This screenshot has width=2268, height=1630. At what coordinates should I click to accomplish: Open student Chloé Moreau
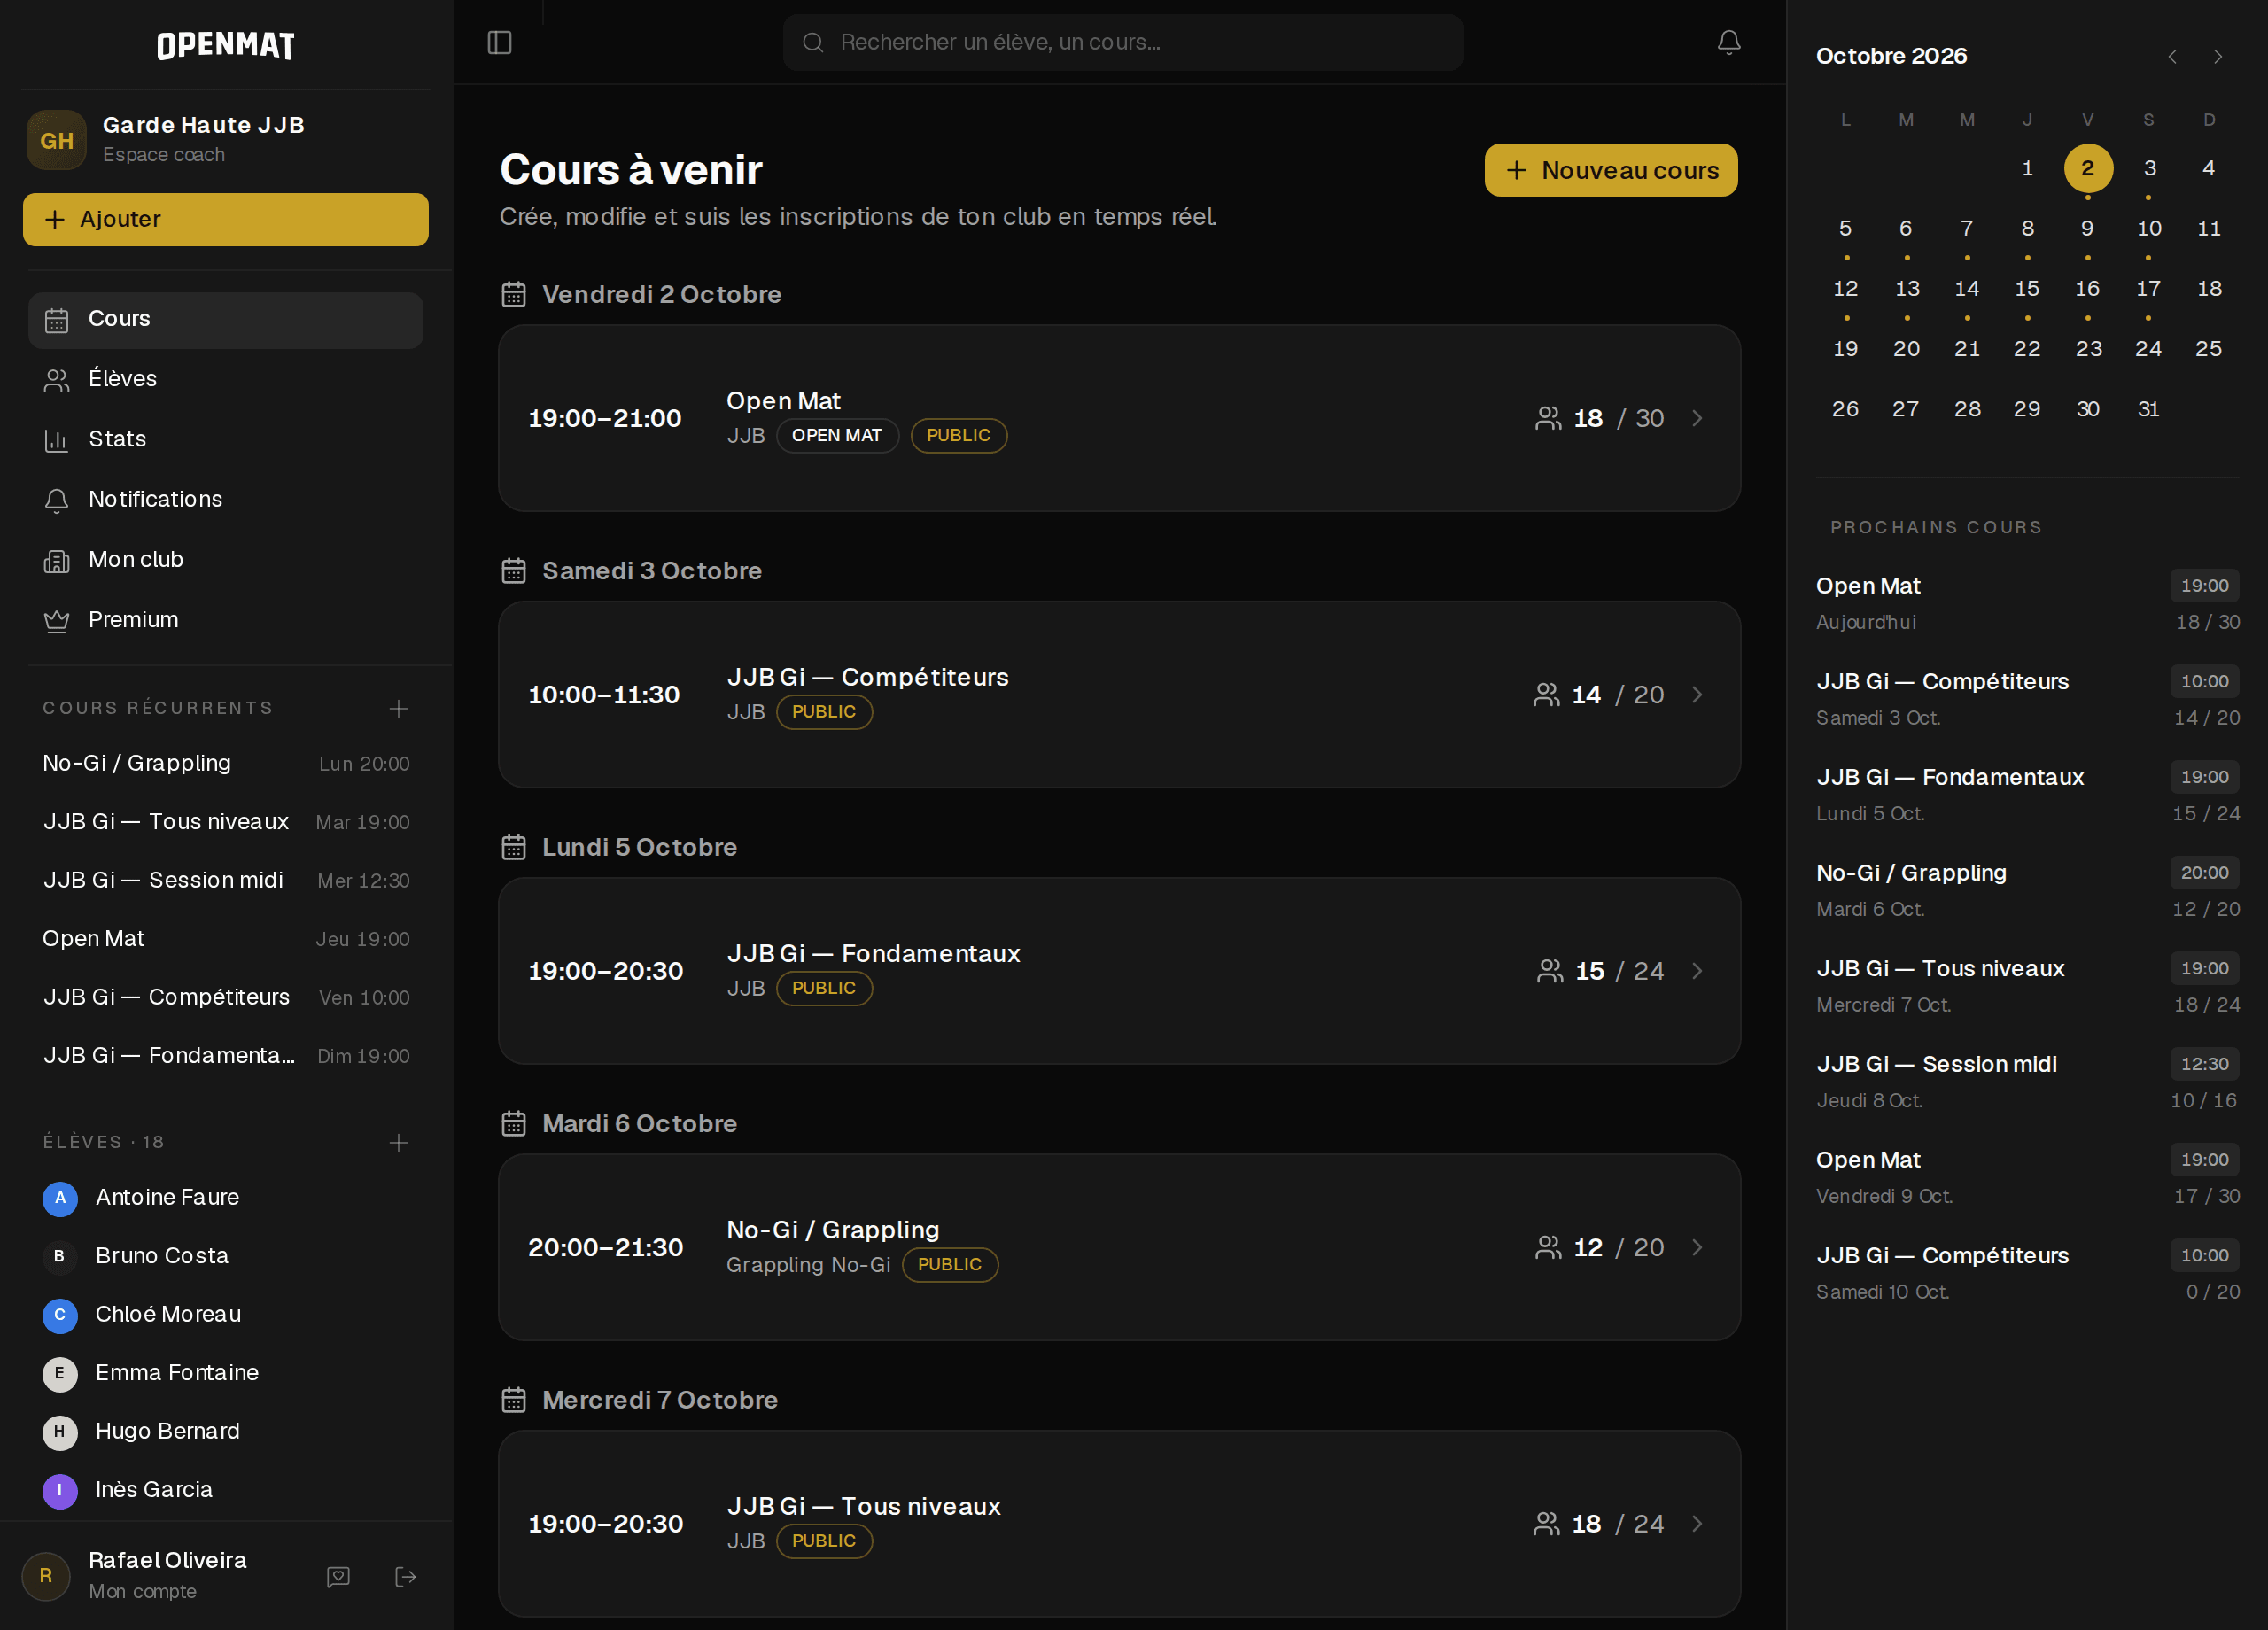point(226,1315)
